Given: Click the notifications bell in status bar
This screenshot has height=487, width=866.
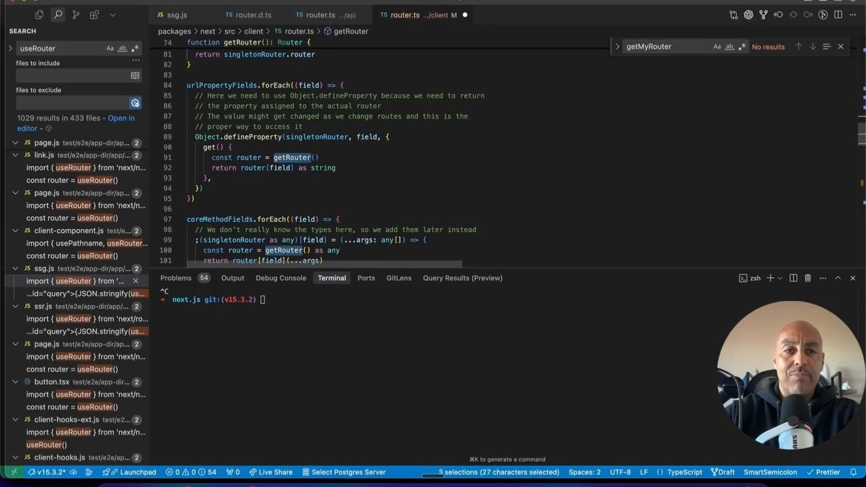Looking at the screenshot, I should pos(853,472).
